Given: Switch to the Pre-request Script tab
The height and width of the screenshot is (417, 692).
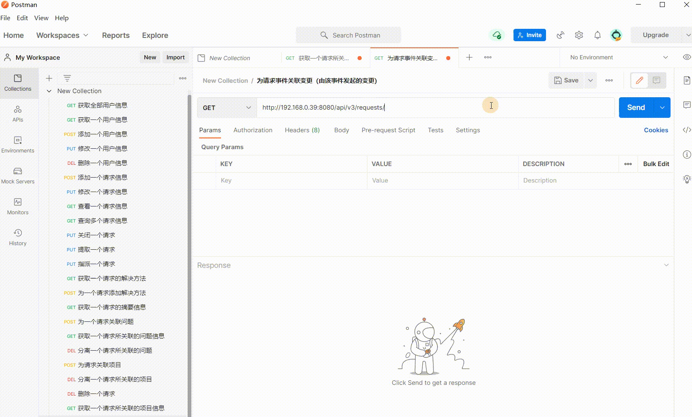Looking at the screenshot, I should pyautogui.click(x=388, y=130).
